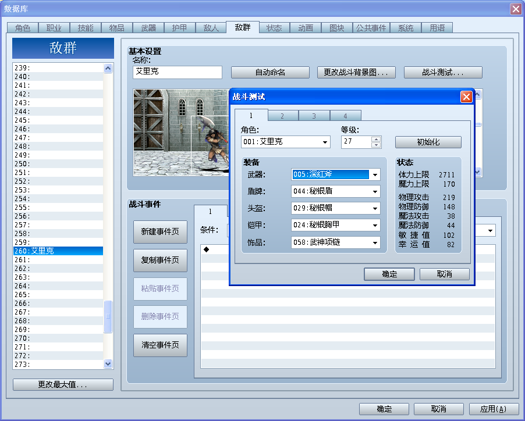Screen dimensions: 525x421
Task: Close the 战斗测试 dialog
Action: point(466,97)
